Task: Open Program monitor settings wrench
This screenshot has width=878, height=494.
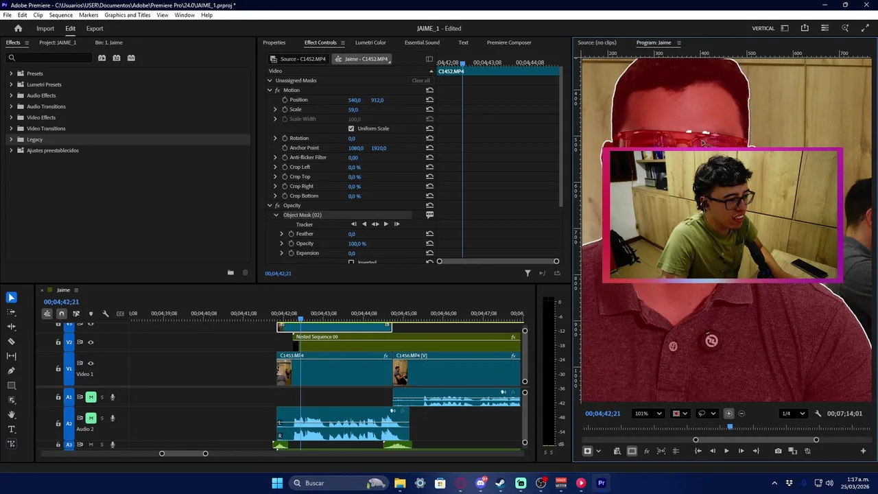Action: [x=818, y=414]
